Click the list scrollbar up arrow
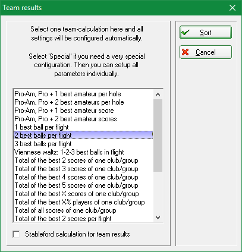 coord(158,94)
